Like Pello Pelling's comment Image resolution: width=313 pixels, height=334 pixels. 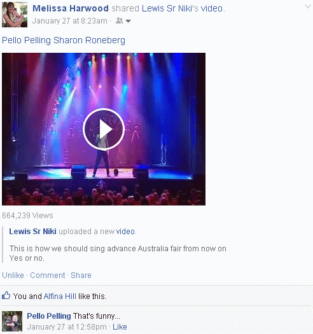pyautogui.click(x=120, y=327)
